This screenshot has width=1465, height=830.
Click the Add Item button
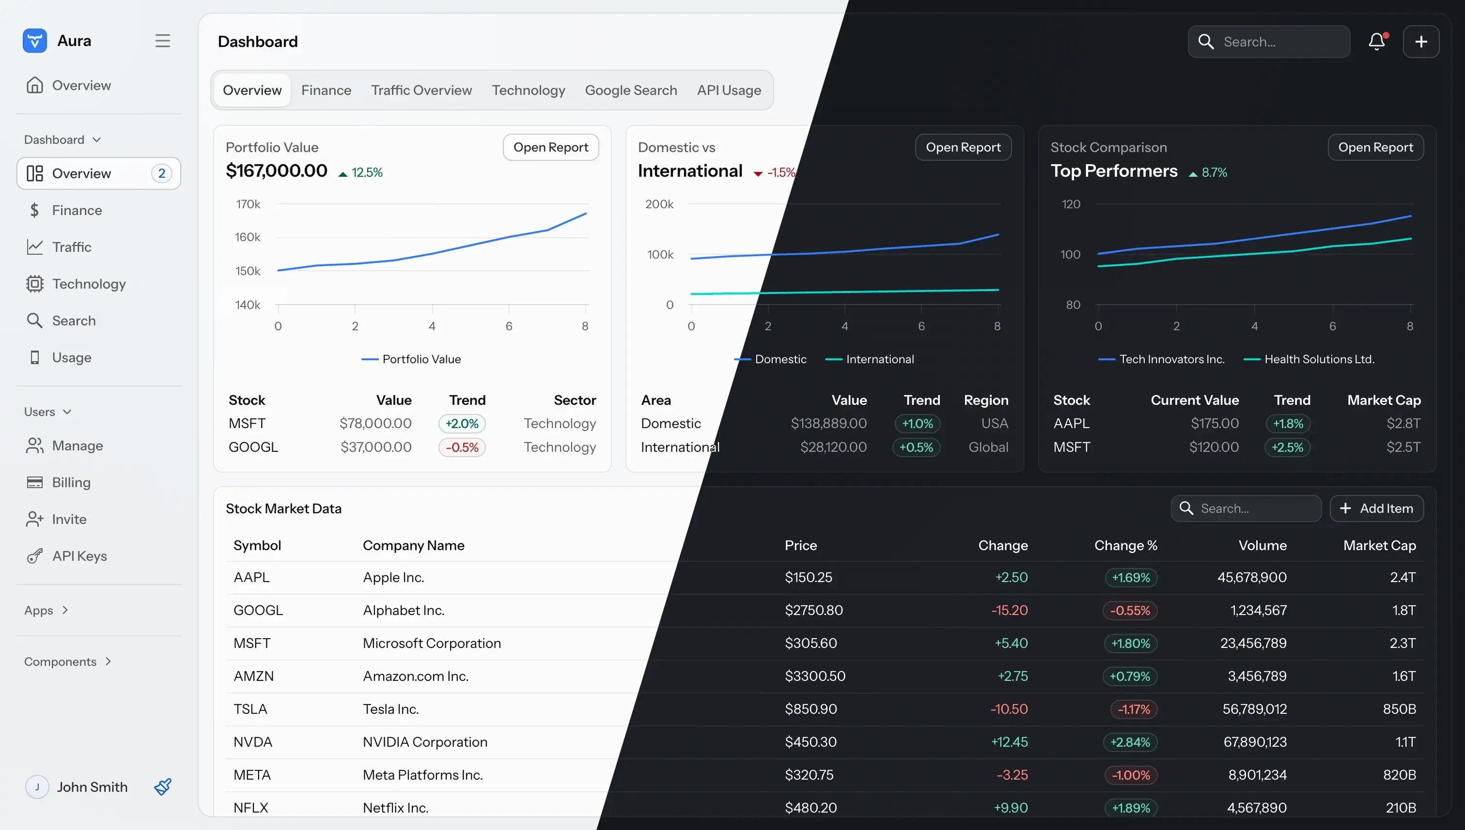click(1377, 508)
